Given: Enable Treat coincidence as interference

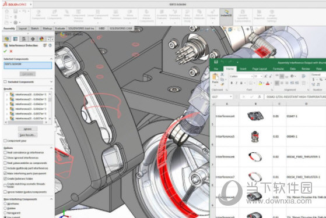Looking at the screenshot, I should pos(5,152).
